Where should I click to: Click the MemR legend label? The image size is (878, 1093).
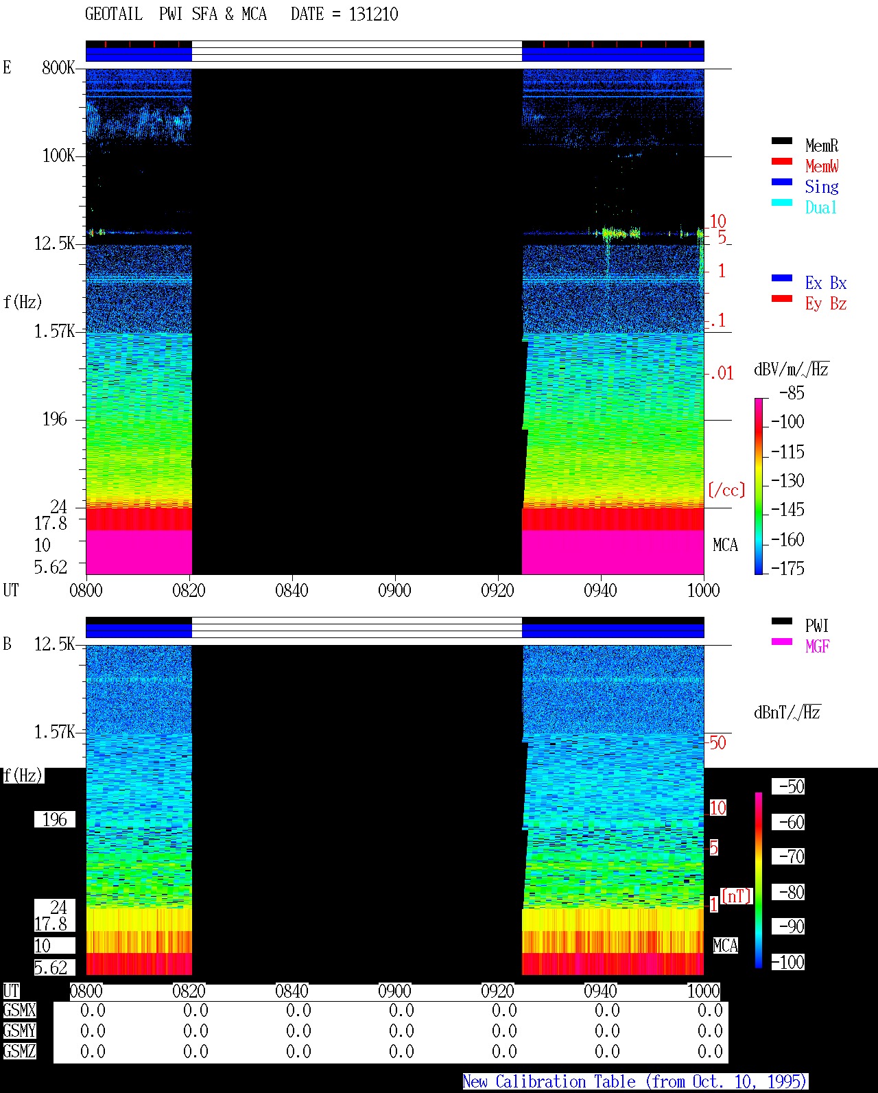(822, 145)
